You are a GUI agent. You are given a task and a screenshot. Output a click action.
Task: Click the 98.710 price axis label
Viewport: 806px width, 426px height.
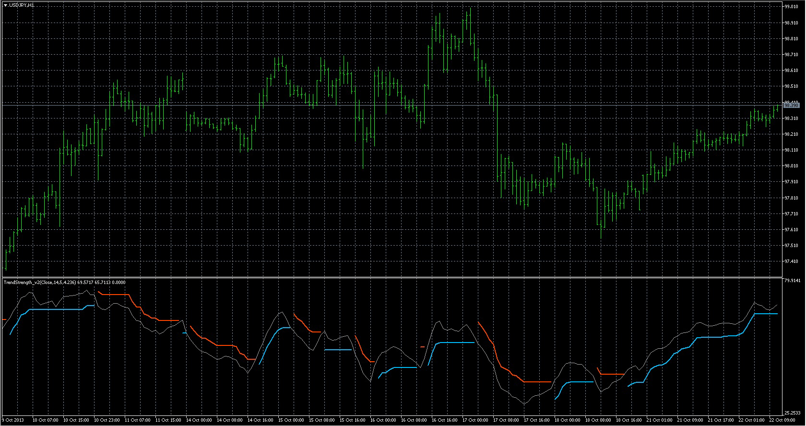791,55
